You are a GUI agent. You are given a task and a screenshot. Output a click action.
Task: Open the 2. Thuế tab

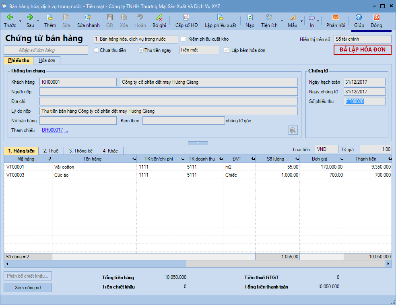(51, 151)
